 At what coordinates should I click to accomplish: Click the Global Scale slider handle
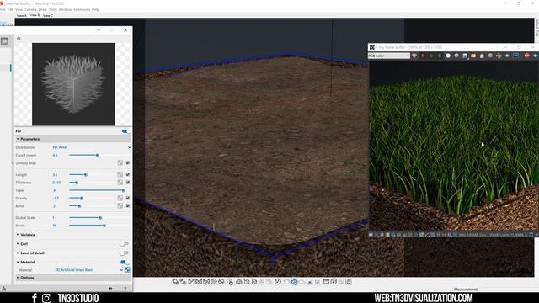tap(100, 218)
